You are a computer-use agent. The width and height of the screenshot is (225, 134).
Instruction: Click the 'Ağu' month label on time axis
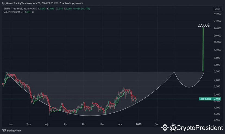coord(47,124)
